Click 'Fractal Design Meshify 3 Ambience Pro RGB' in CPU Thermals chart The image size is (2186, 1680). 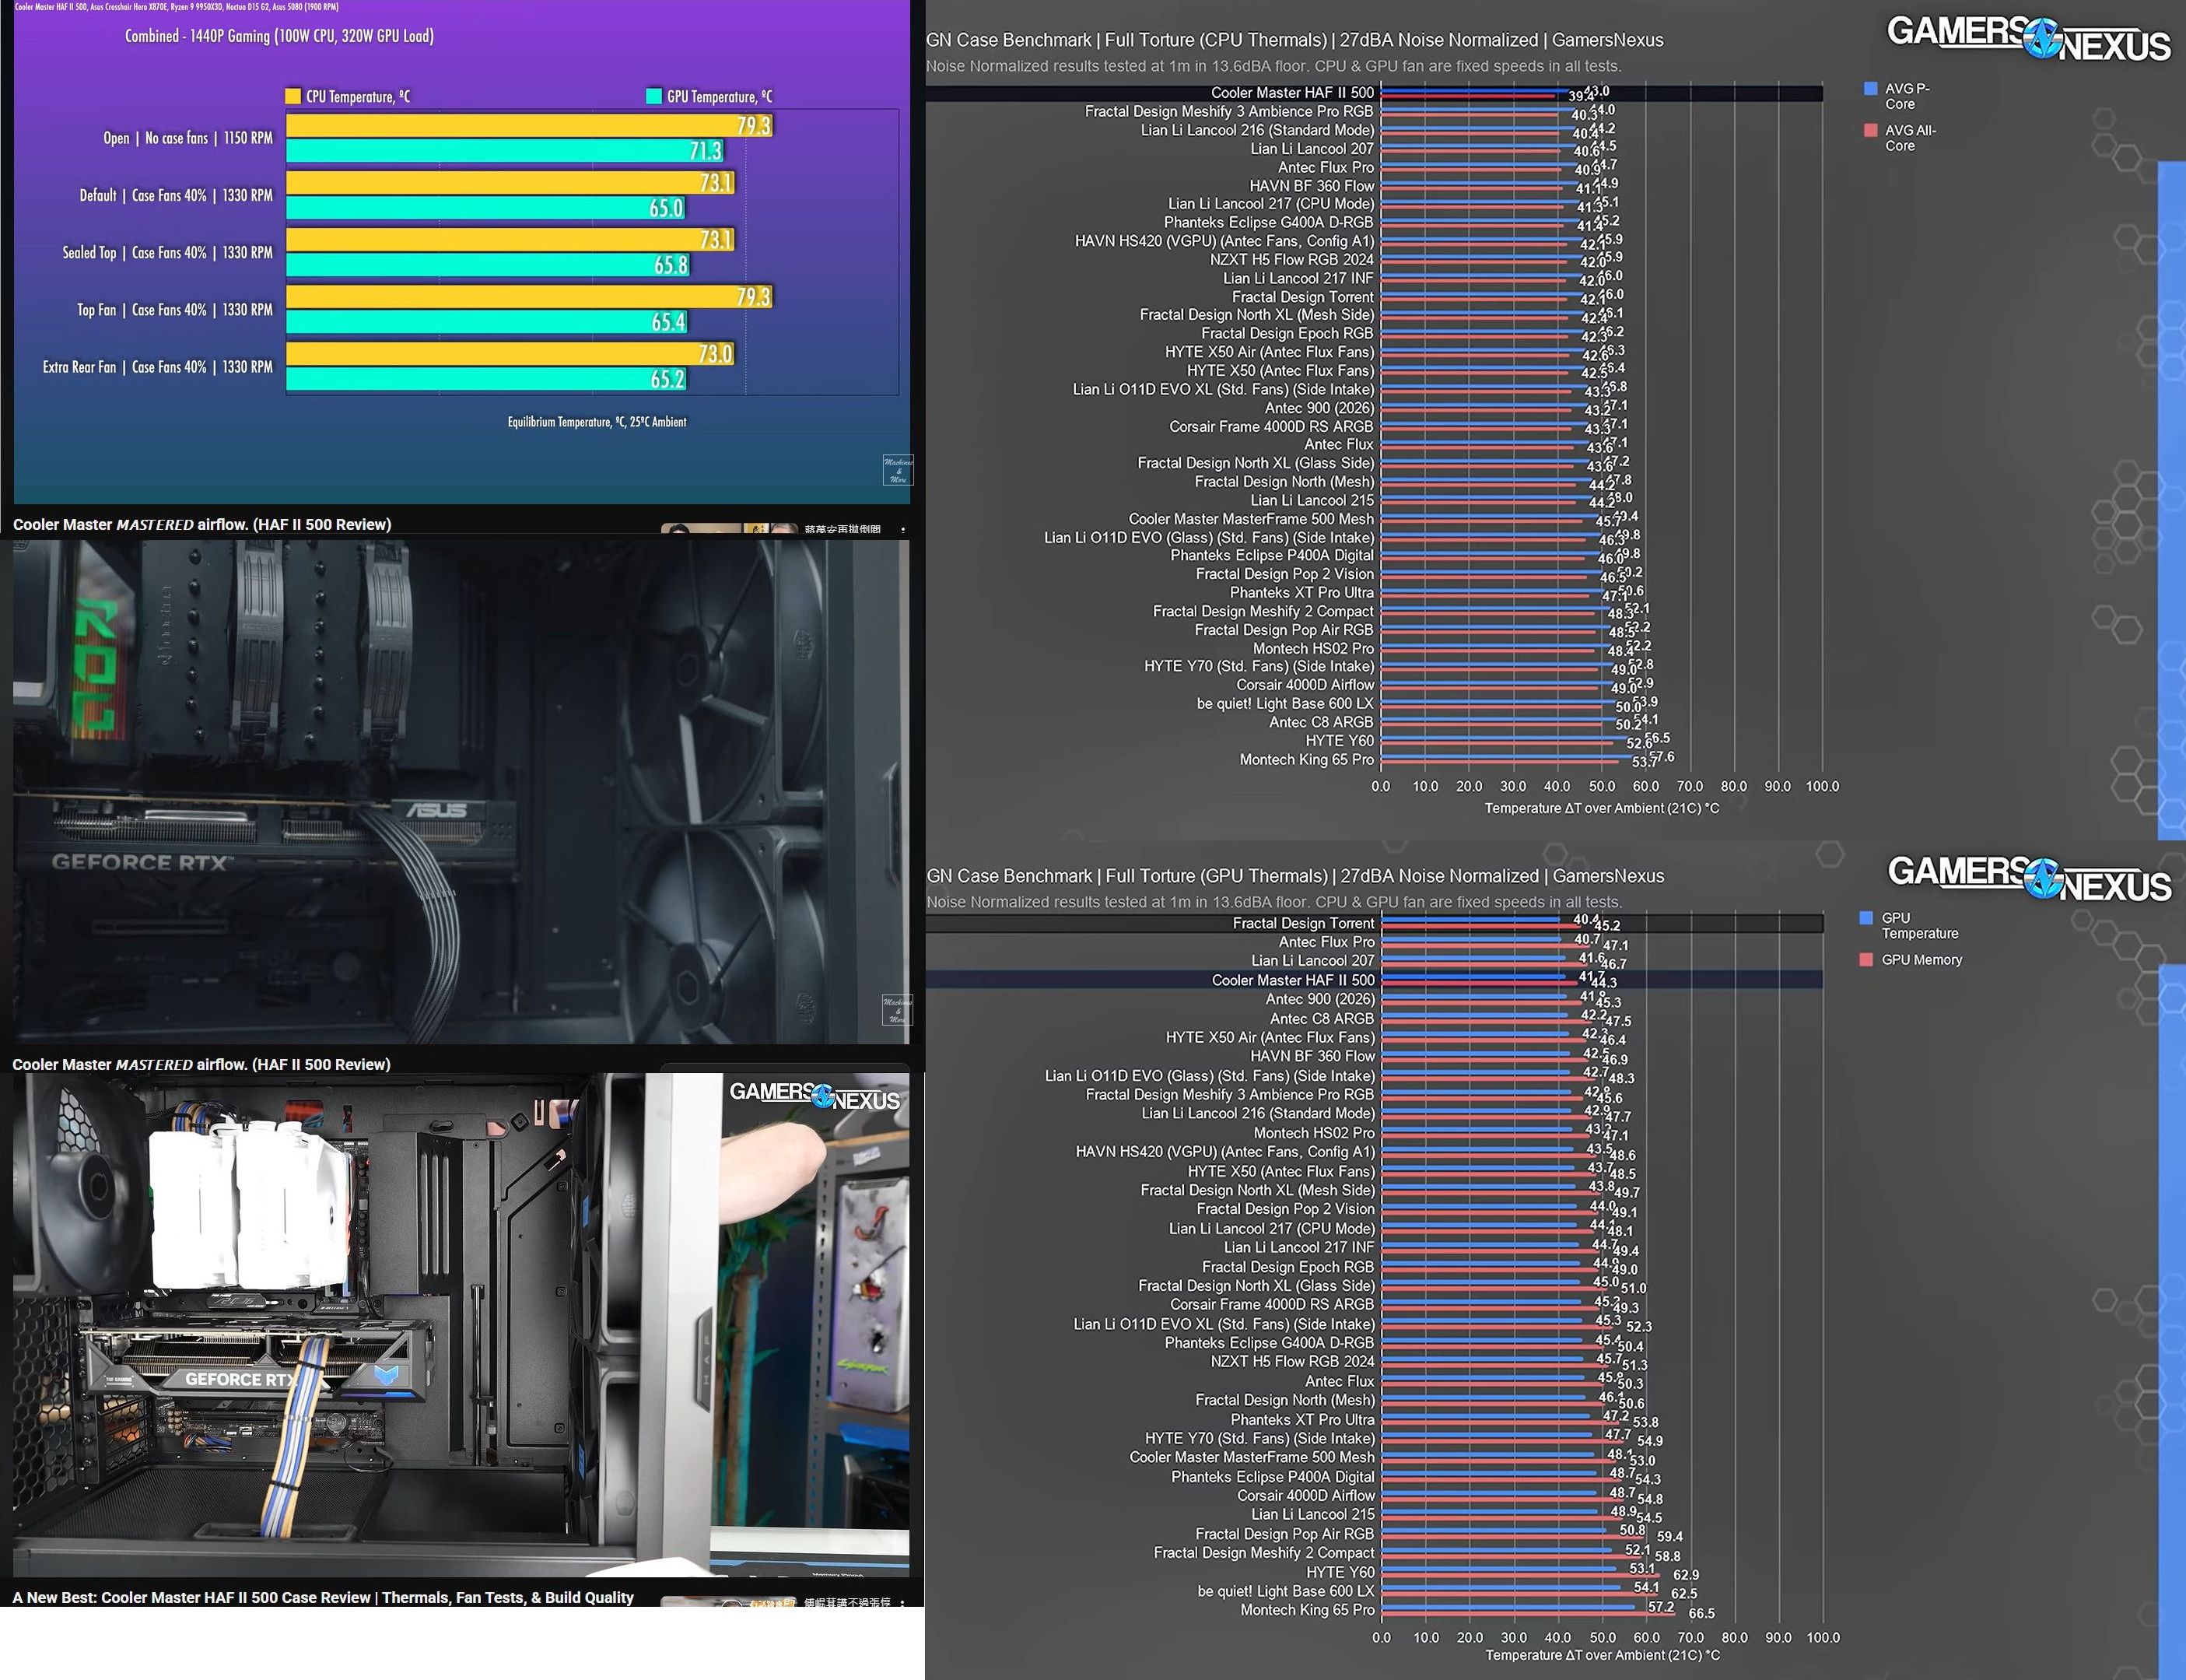pyautogui.click(x=1229, y=111)
